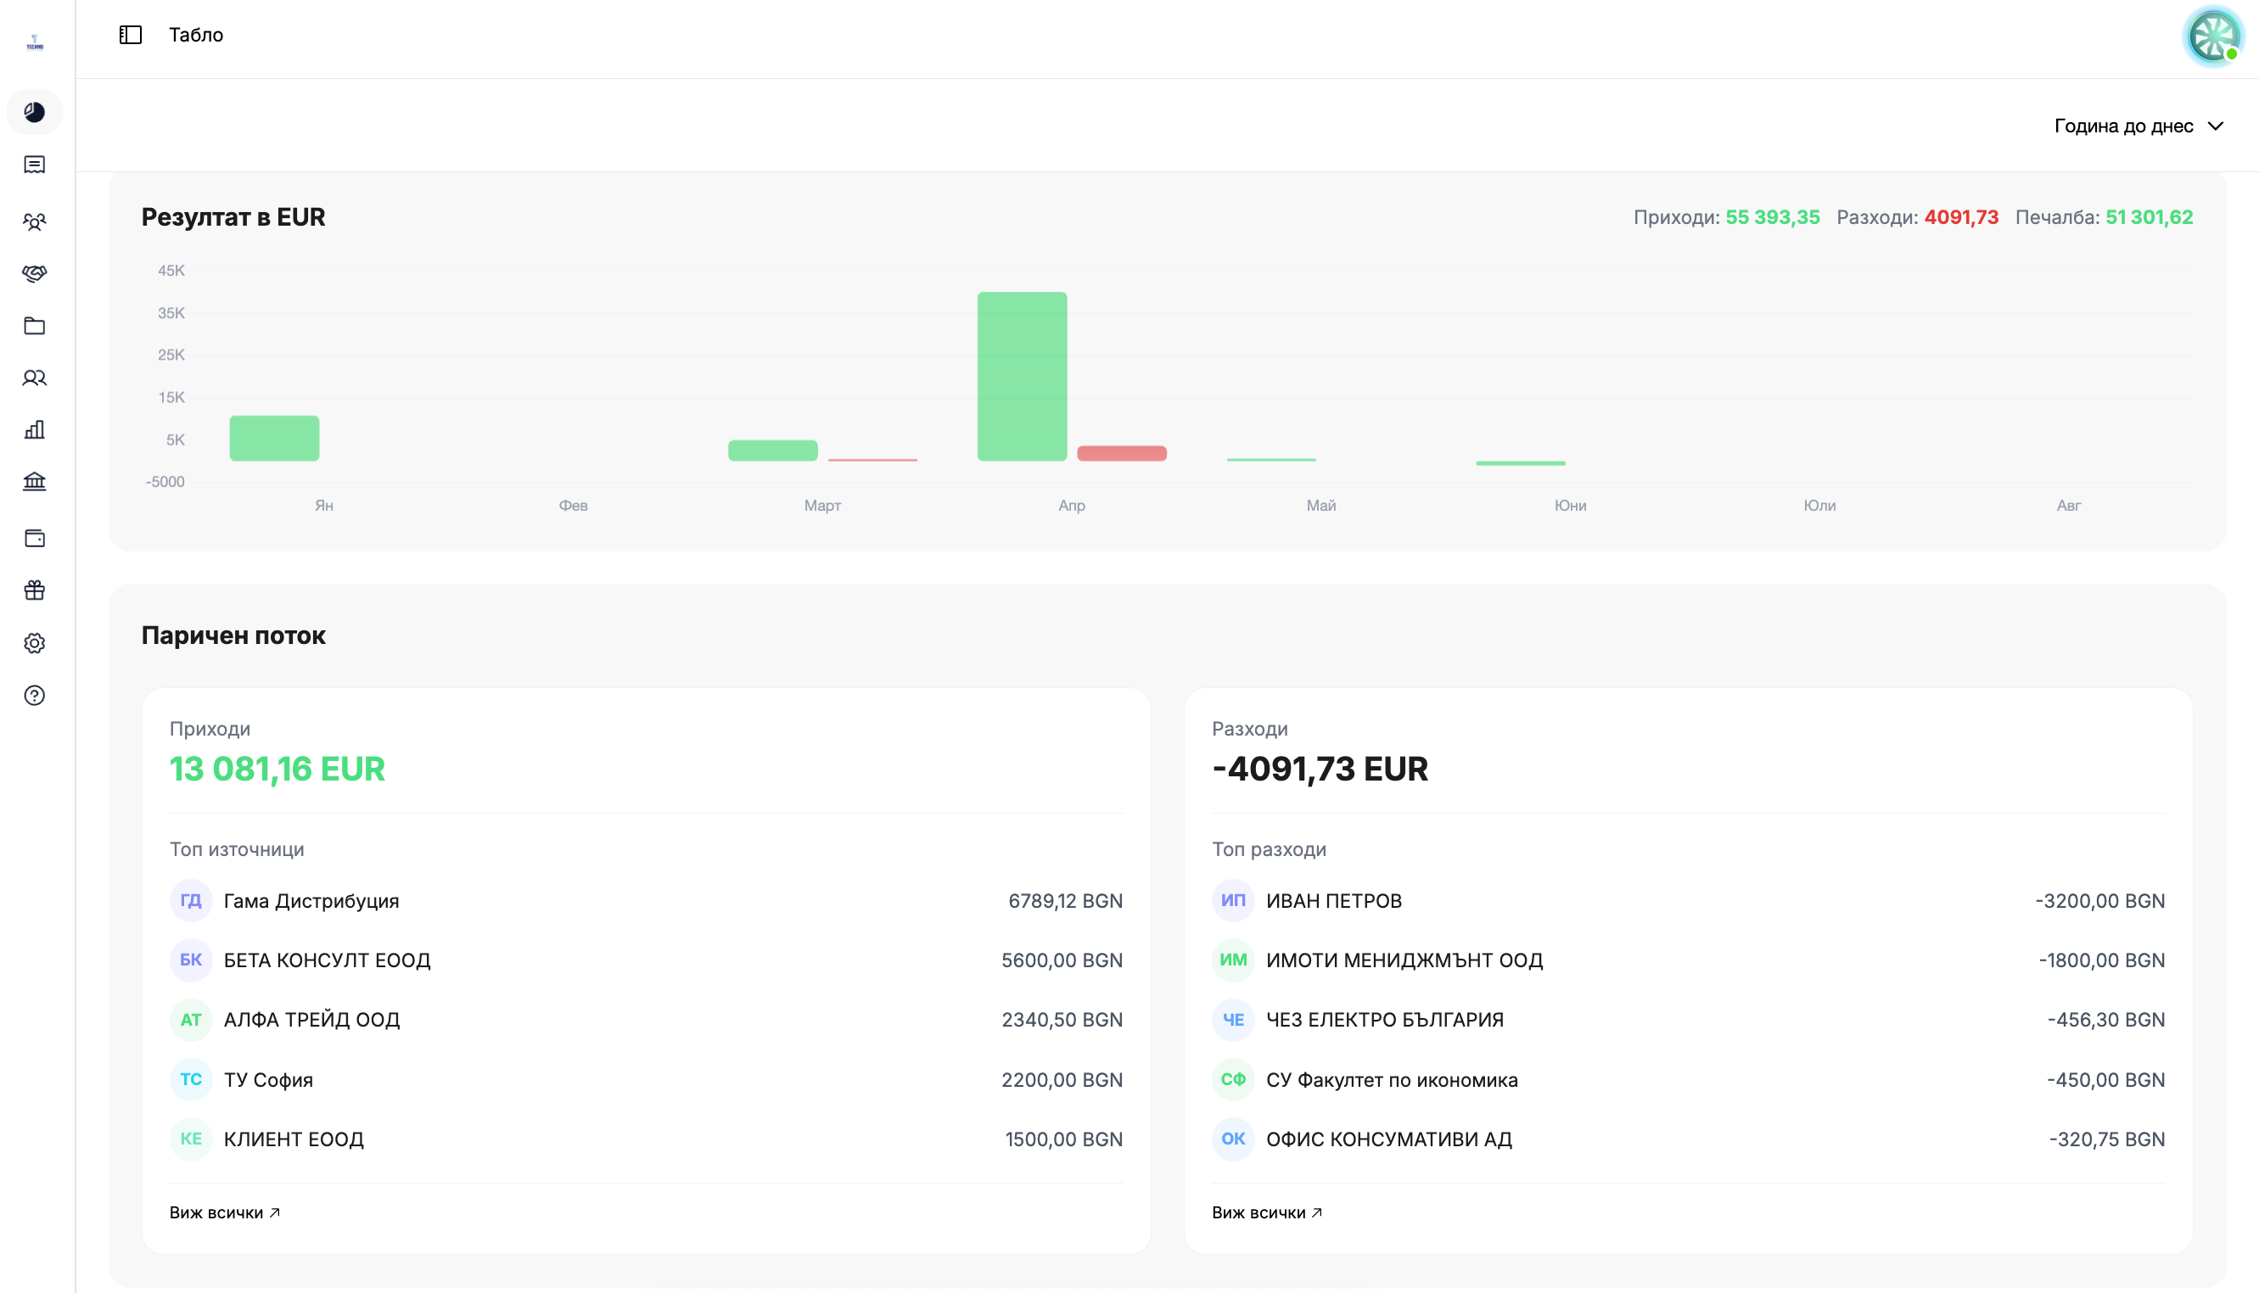The width and height of the screenshot is (2259, 1293).
Task: Open the help question mark icon
Action: point(35,696)
